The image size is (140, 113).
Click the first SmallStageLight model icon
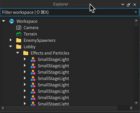click(x=33, y=59)
